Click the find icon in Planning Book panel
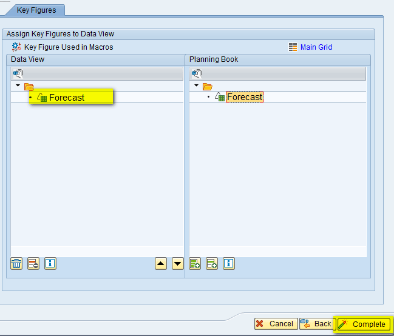The width and height of the screenshot is (394, 336). pyautogui.click(x=196, y=74)
